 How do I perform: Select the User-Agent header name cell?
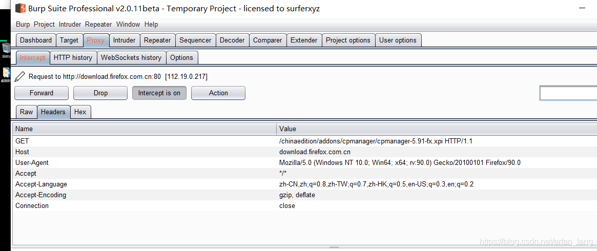click(145, 163)
